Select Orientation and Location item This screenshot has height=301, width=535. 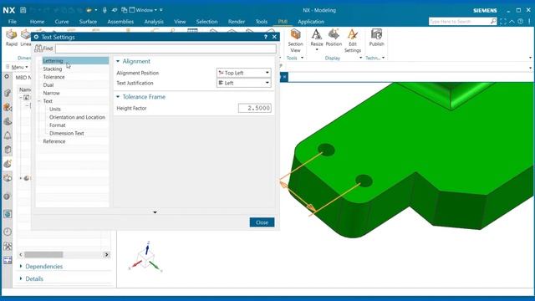pos(77,117)
